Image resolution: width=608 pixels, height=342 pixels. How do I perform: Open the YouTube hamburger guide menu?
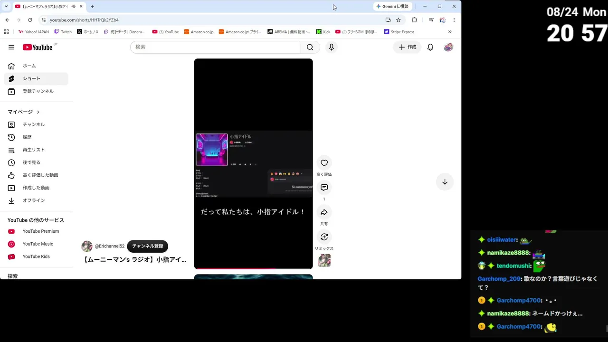click(11, 47)
